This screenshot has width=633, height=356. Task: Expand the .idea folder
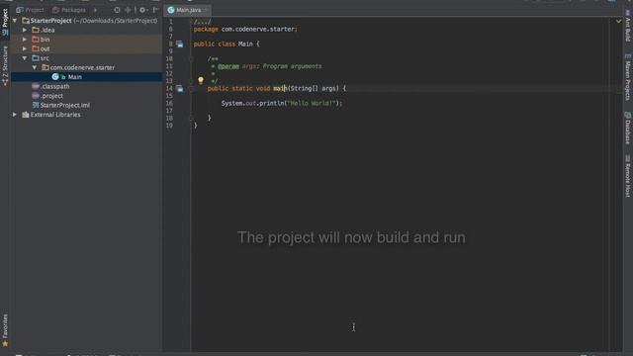pyautogui.click(x=25, y=30)
